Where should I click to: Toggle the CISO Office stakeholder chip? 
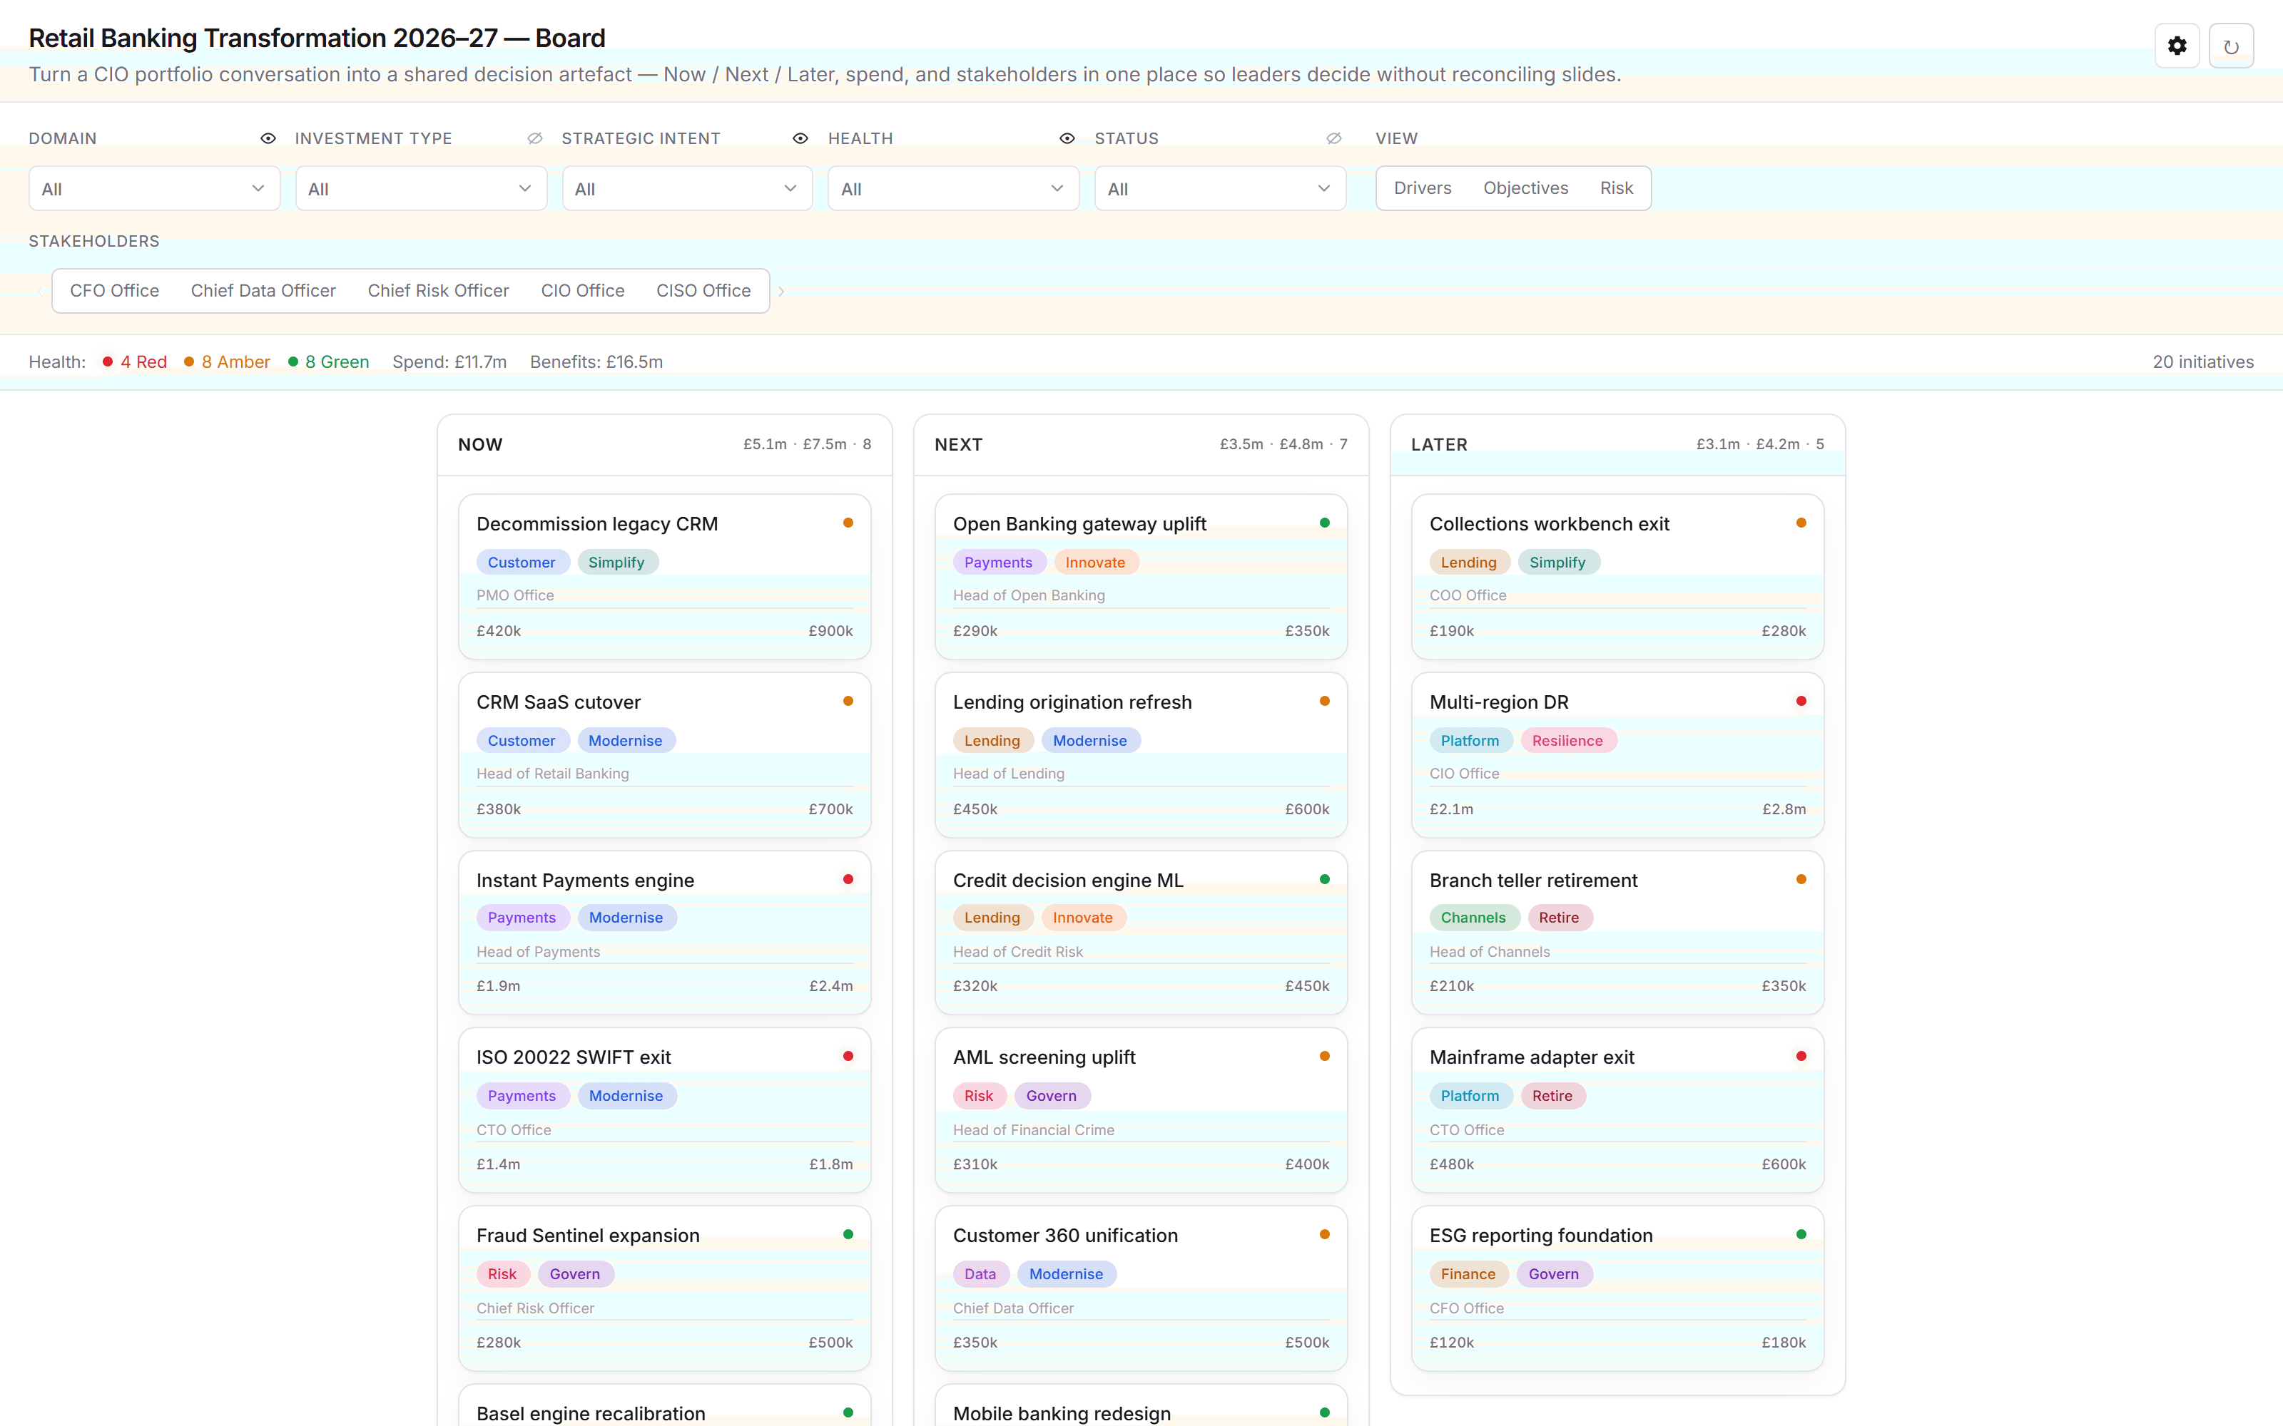[703, 292]
